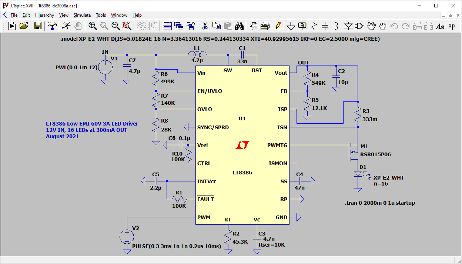
Task: Select voltage source V2 symbol
Action: (127, 236)
